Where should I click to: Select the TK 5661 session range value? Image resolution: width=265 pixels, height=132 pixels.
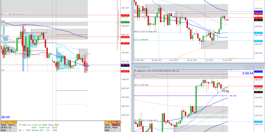pyautogui.click(x=23, y=125)
